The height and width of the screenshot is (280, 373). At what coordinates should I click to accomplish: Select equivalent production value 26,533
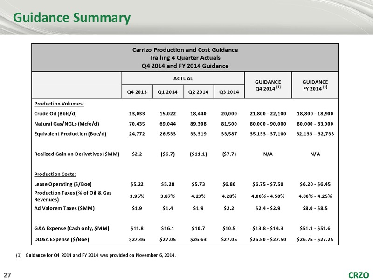point(168,134)
